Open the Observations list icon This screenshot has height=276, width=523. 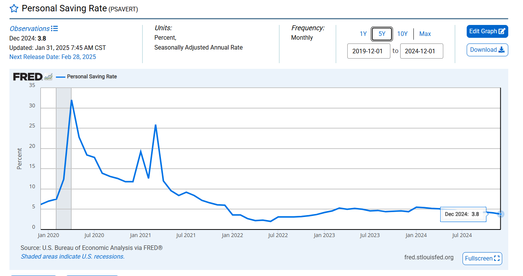(54, 29)
